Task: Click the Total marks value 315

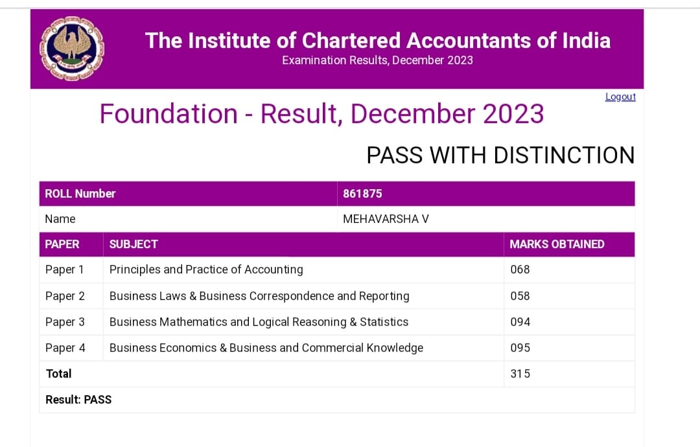Action: tap(520, 374)
